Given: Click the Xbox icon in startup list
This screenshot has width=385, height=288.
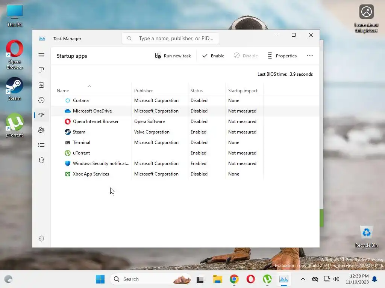Looking at the screenshot, I should click(x=68, y=174).
